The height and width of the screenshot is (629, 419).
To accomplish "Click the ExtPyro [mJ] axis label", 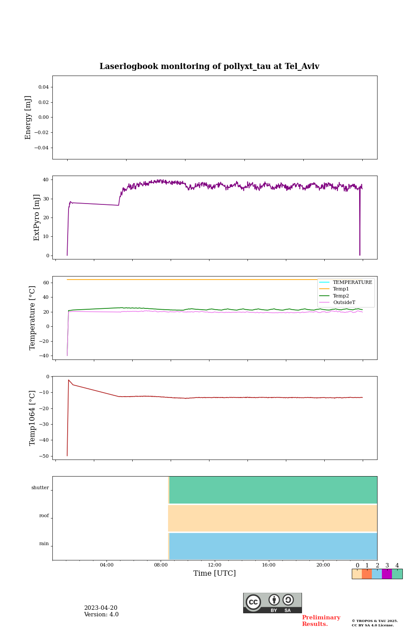I will (x=37, y=218).
